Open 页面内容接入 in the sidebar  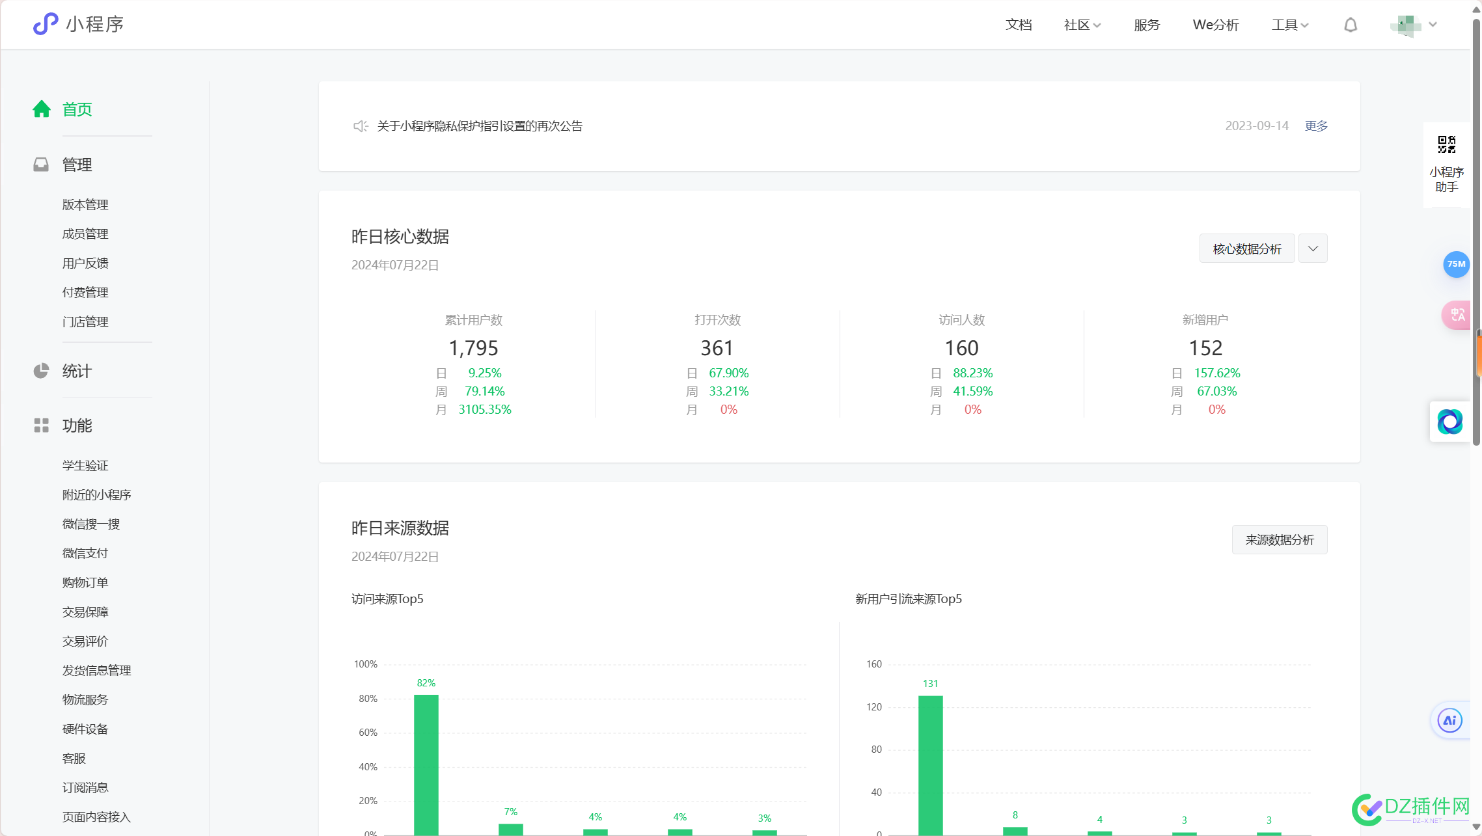(x=97, y=816)
